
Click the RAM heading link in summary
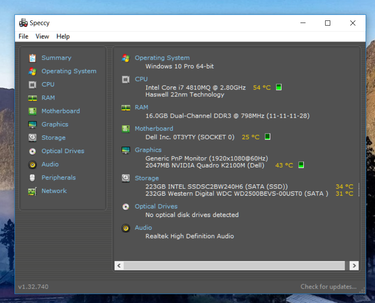click(x=141, y=107)
